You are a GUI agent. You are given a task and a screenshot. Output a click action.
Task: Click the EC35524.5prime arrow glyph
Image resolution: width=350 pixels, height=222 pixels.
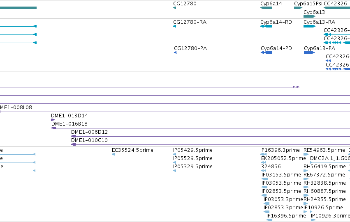pos(114,154)
